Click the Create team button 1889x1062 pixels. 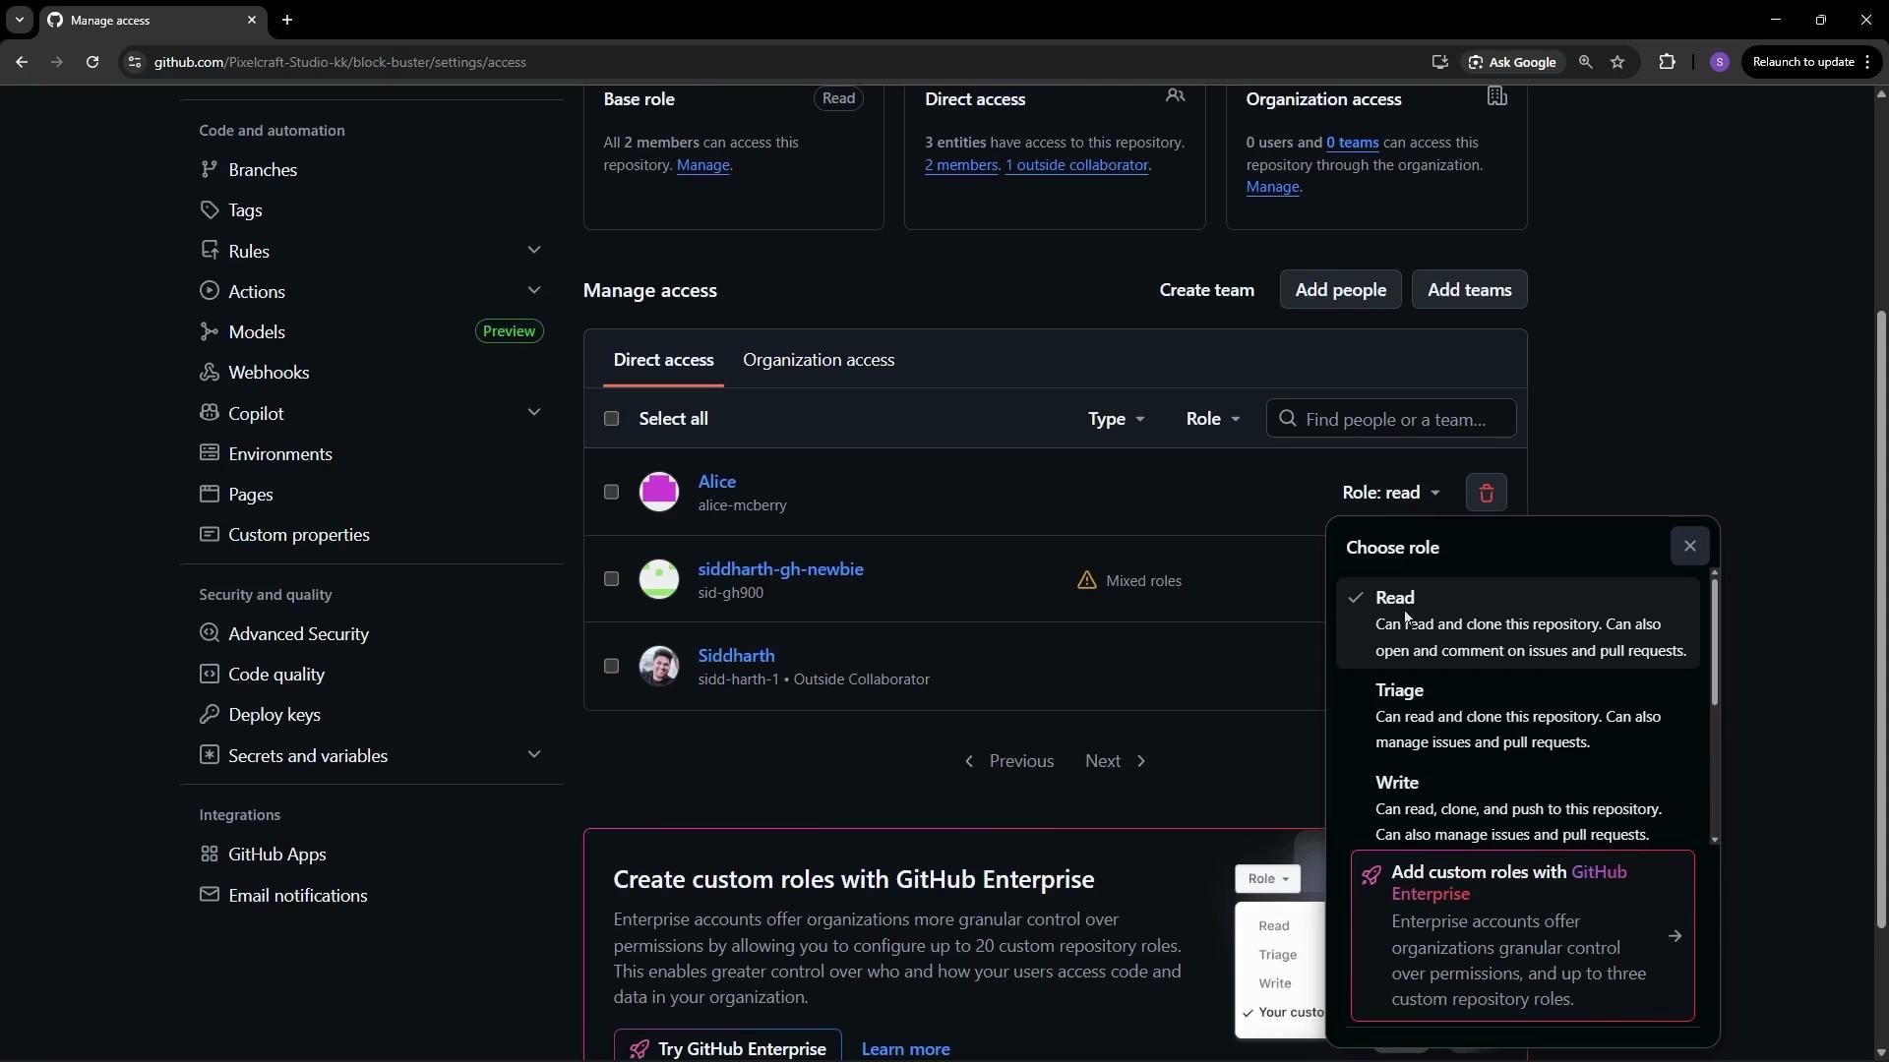tap(1206, 290)
